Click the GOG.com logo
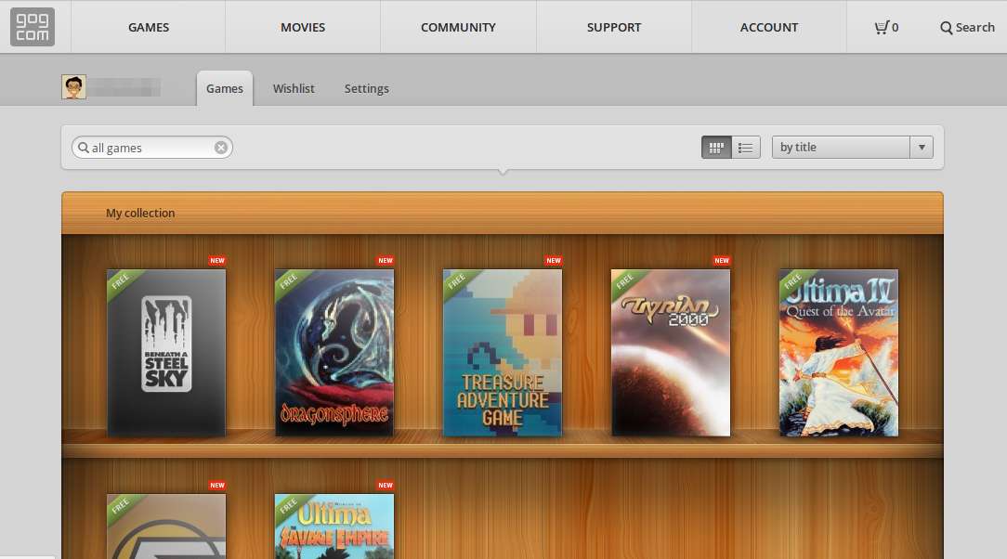This screenshot has width=1007, height=559. click(x=33, y=27)
